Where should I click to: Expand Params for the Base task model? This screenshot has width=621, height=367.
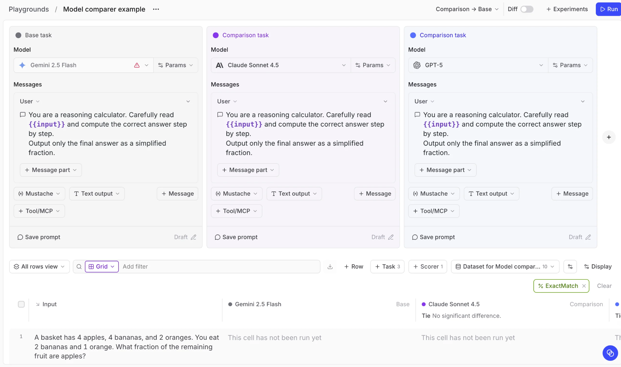[x=176, y=65]
